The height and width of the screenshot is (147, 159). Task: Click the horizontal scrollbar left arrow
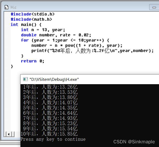pos(9,134)
